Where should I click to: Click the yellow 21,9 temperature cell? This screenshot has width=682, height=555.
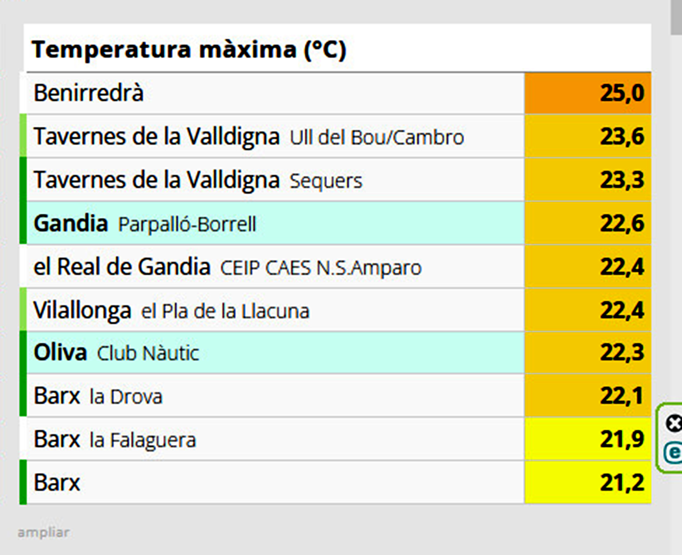point(588,439)
